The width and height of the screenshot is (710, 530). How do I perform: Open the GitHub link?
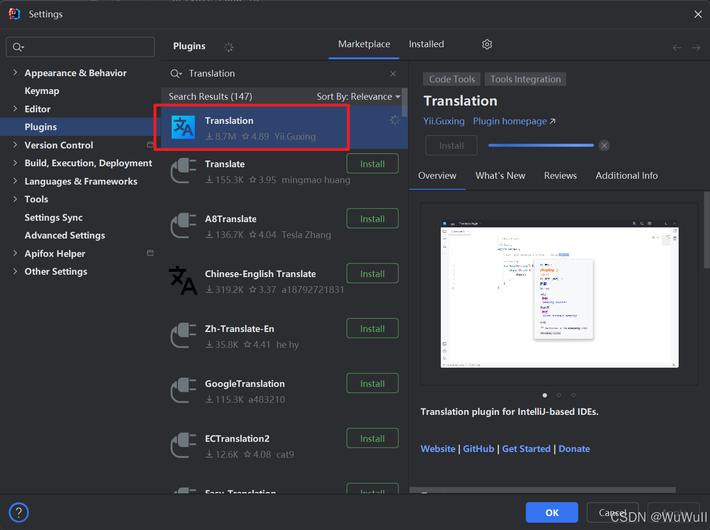click(478, 449)
